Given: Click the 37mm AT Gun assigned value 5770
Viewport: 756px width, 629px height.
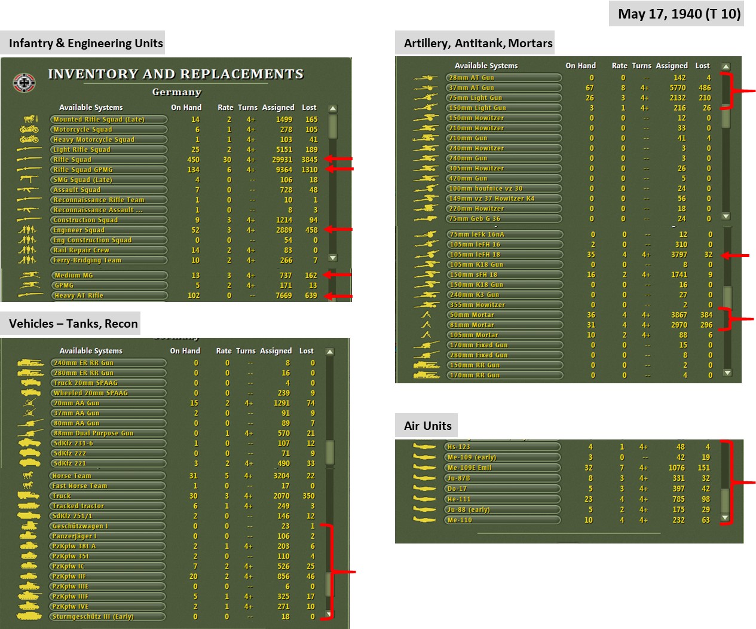Looking at the screenshot, I should [678, 88].
